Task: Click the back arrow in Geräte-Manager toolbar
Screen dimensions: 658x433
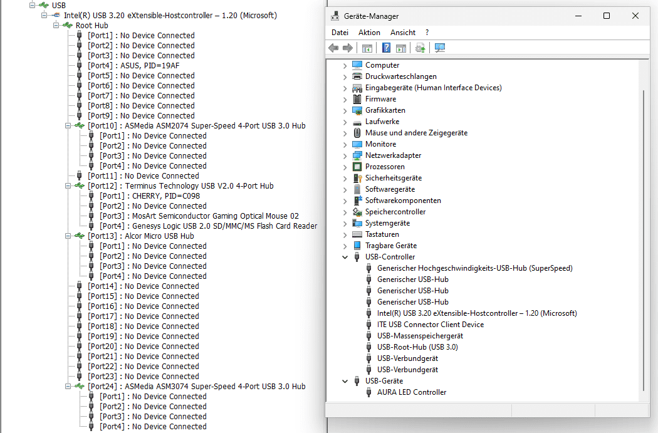Action: coord(333,48)
